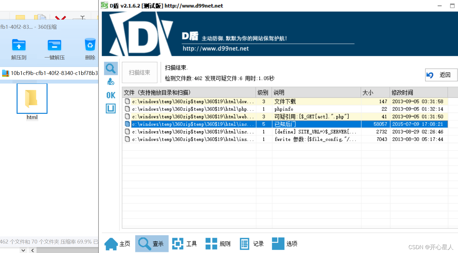
Task: Tick checkbox for the fwrite 参数 row
Action: tap(127, 139)
